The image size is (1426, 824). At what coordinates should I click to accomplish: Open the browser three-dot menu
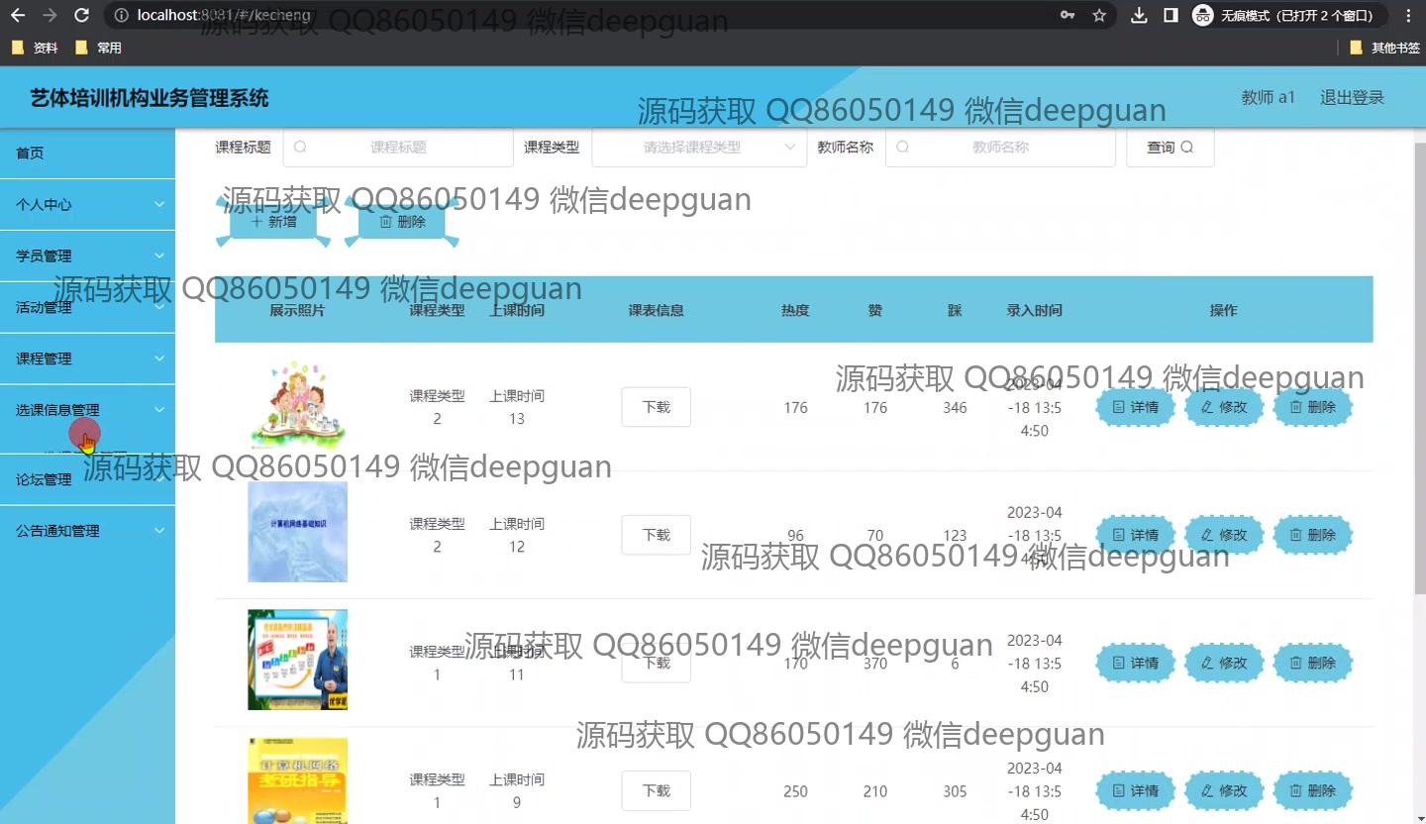point(1408,16)
